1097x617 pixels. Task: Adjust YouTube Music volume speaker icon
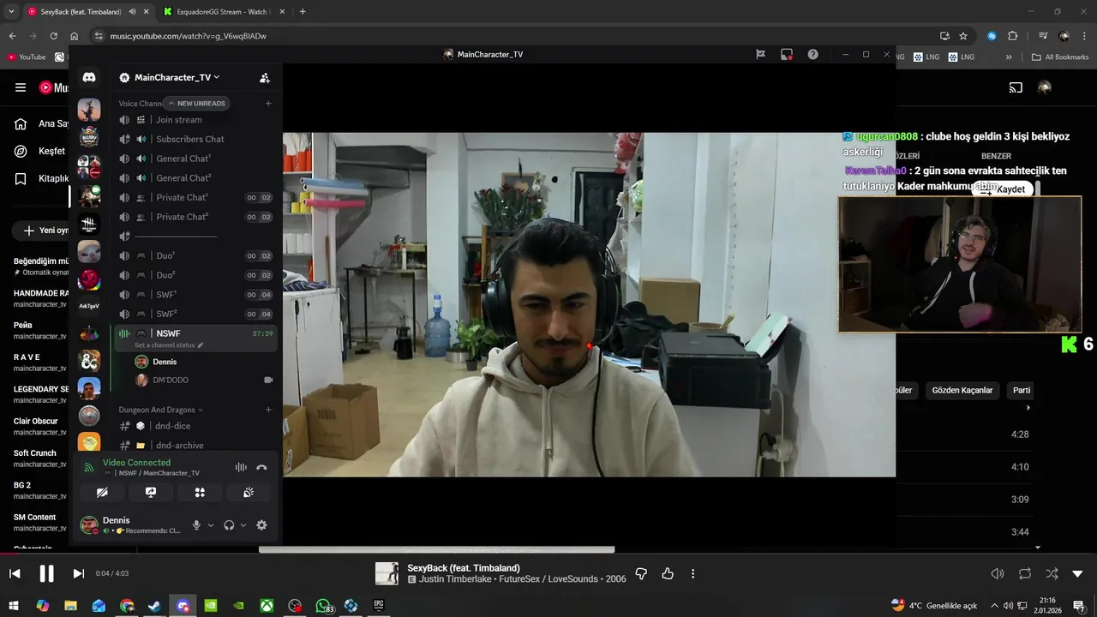pos(998,573)
